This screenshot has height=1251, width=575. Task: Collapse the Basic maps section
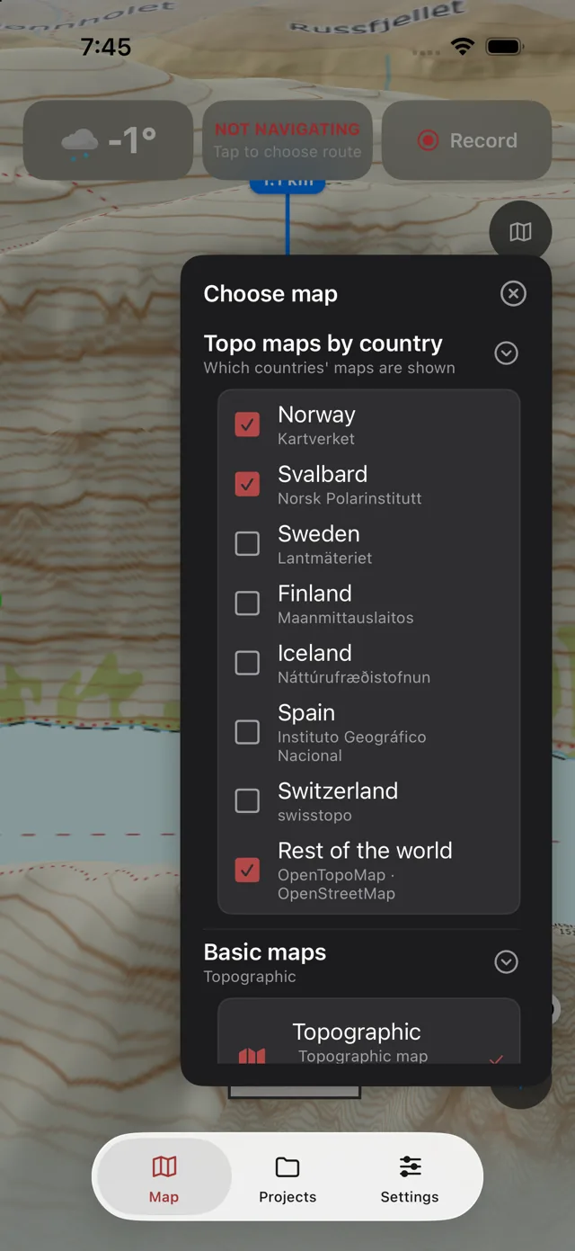(507, 962)
